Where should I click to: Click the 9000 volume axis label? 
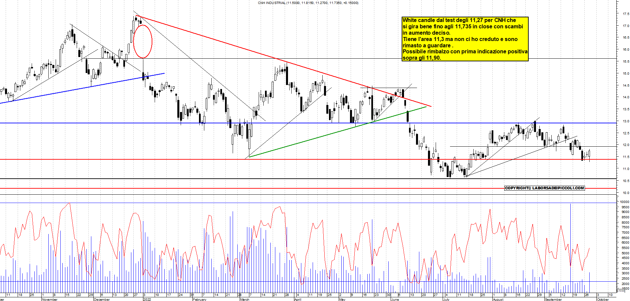(625, 212)
